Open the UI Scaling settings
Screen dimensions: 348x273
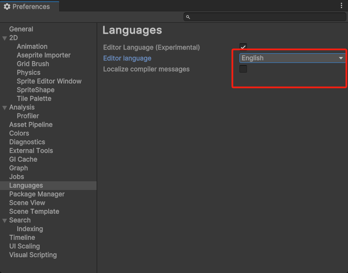[24, 246]
